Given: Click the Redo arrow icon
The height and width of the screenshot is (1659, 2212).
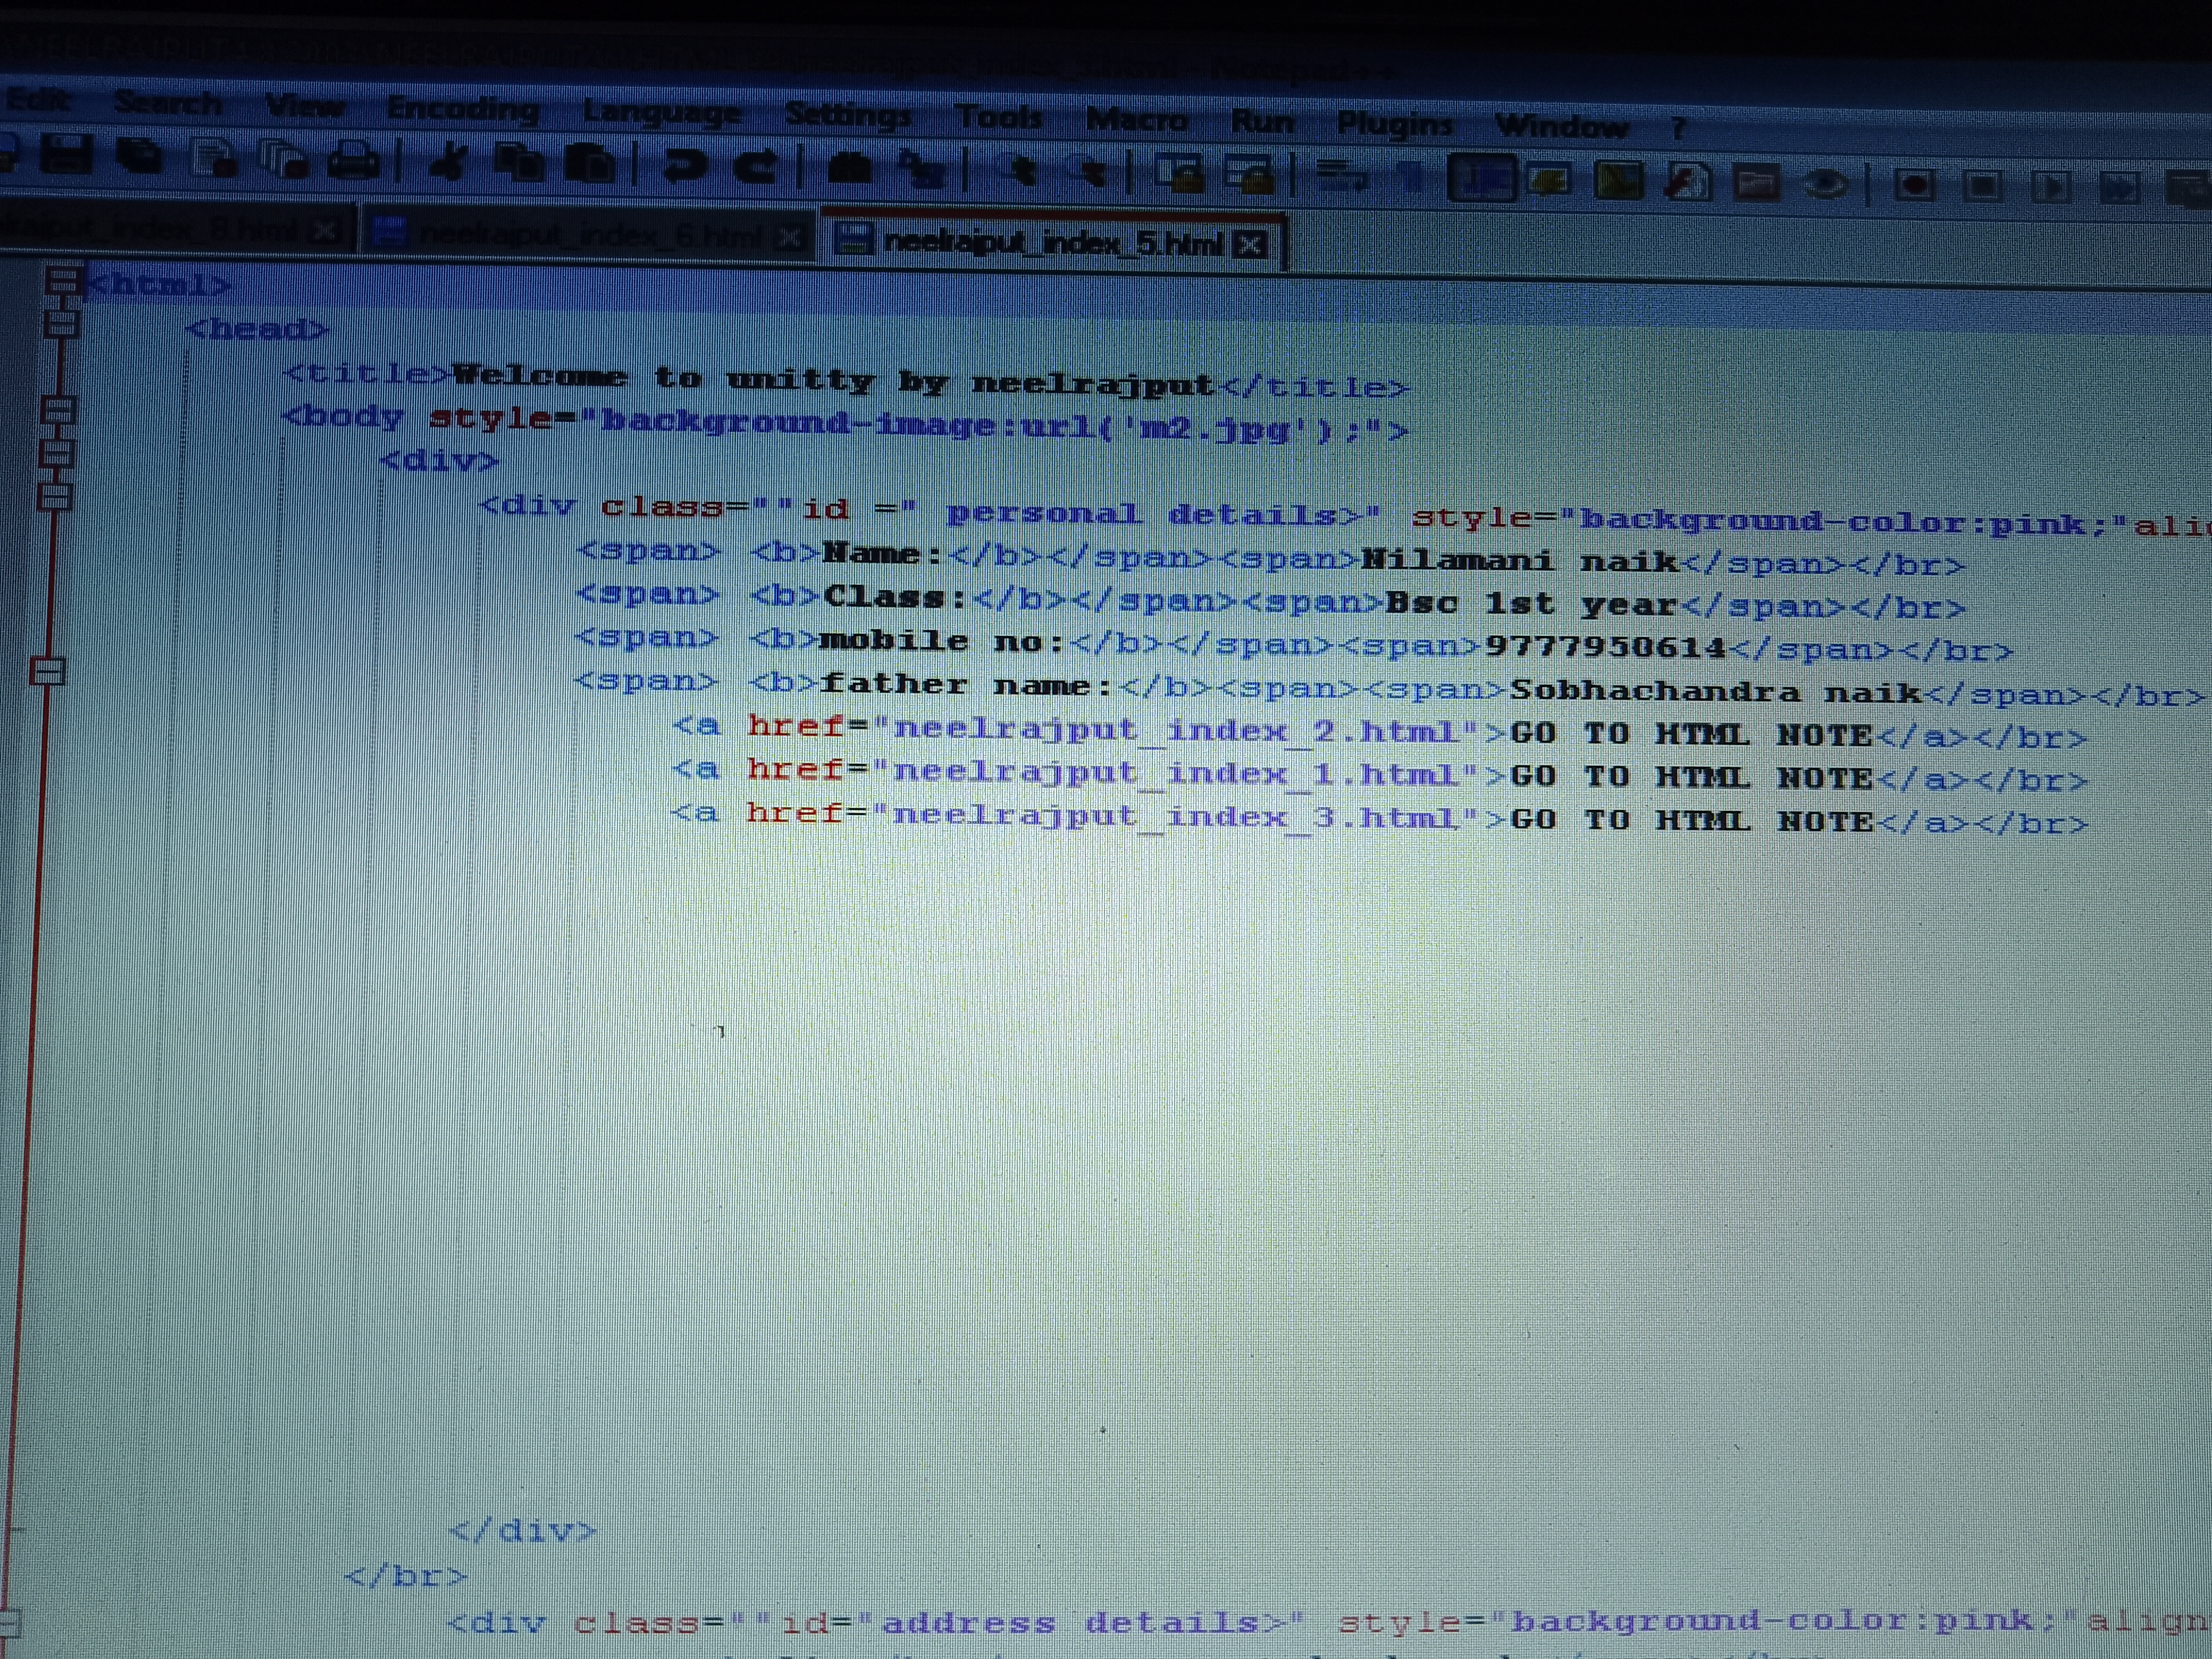Looking at the screenshot, I should point(756,167).
